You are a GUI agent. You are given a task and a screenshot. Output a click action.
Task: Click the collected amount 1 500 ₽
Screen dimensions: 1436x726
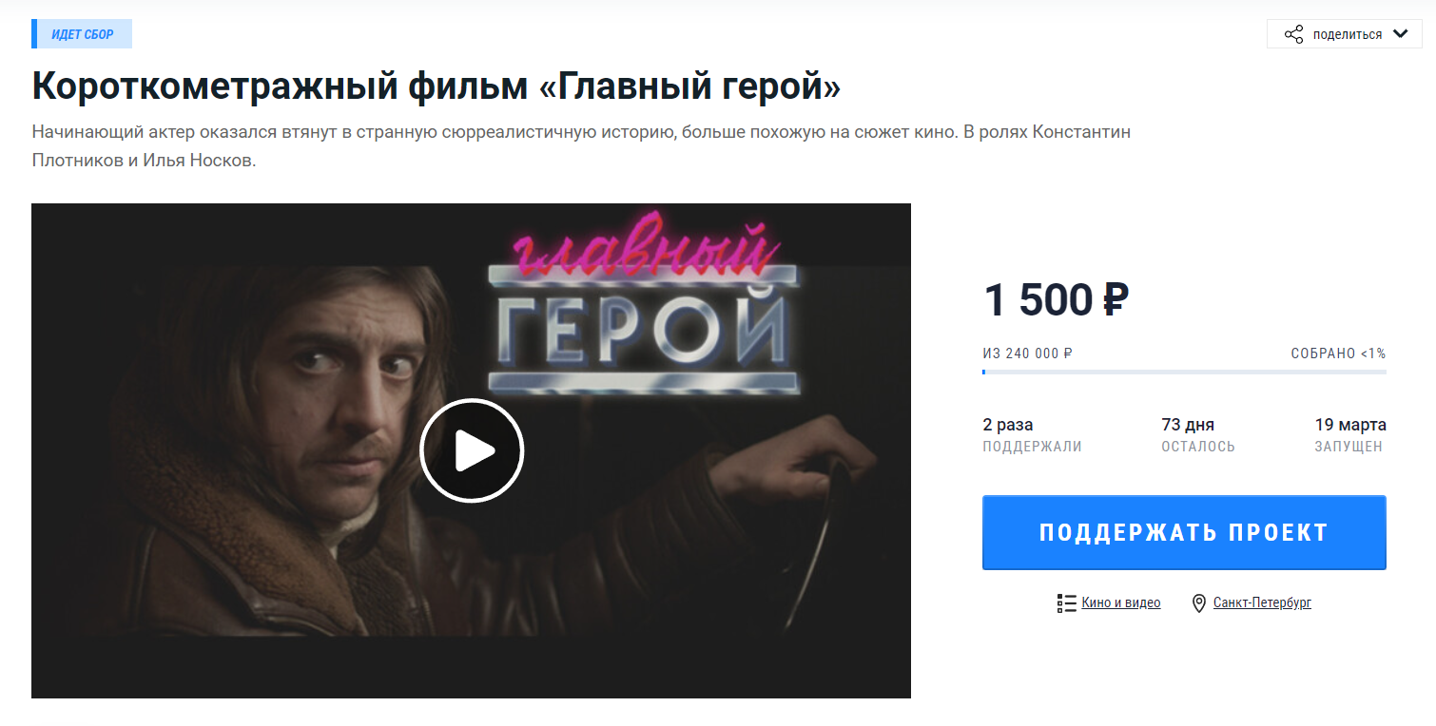(1056, 300)
